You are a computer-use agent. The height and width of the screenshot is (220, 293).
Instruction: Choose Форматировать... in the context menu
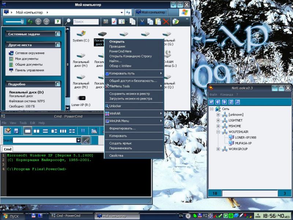[x=122, y=128]
